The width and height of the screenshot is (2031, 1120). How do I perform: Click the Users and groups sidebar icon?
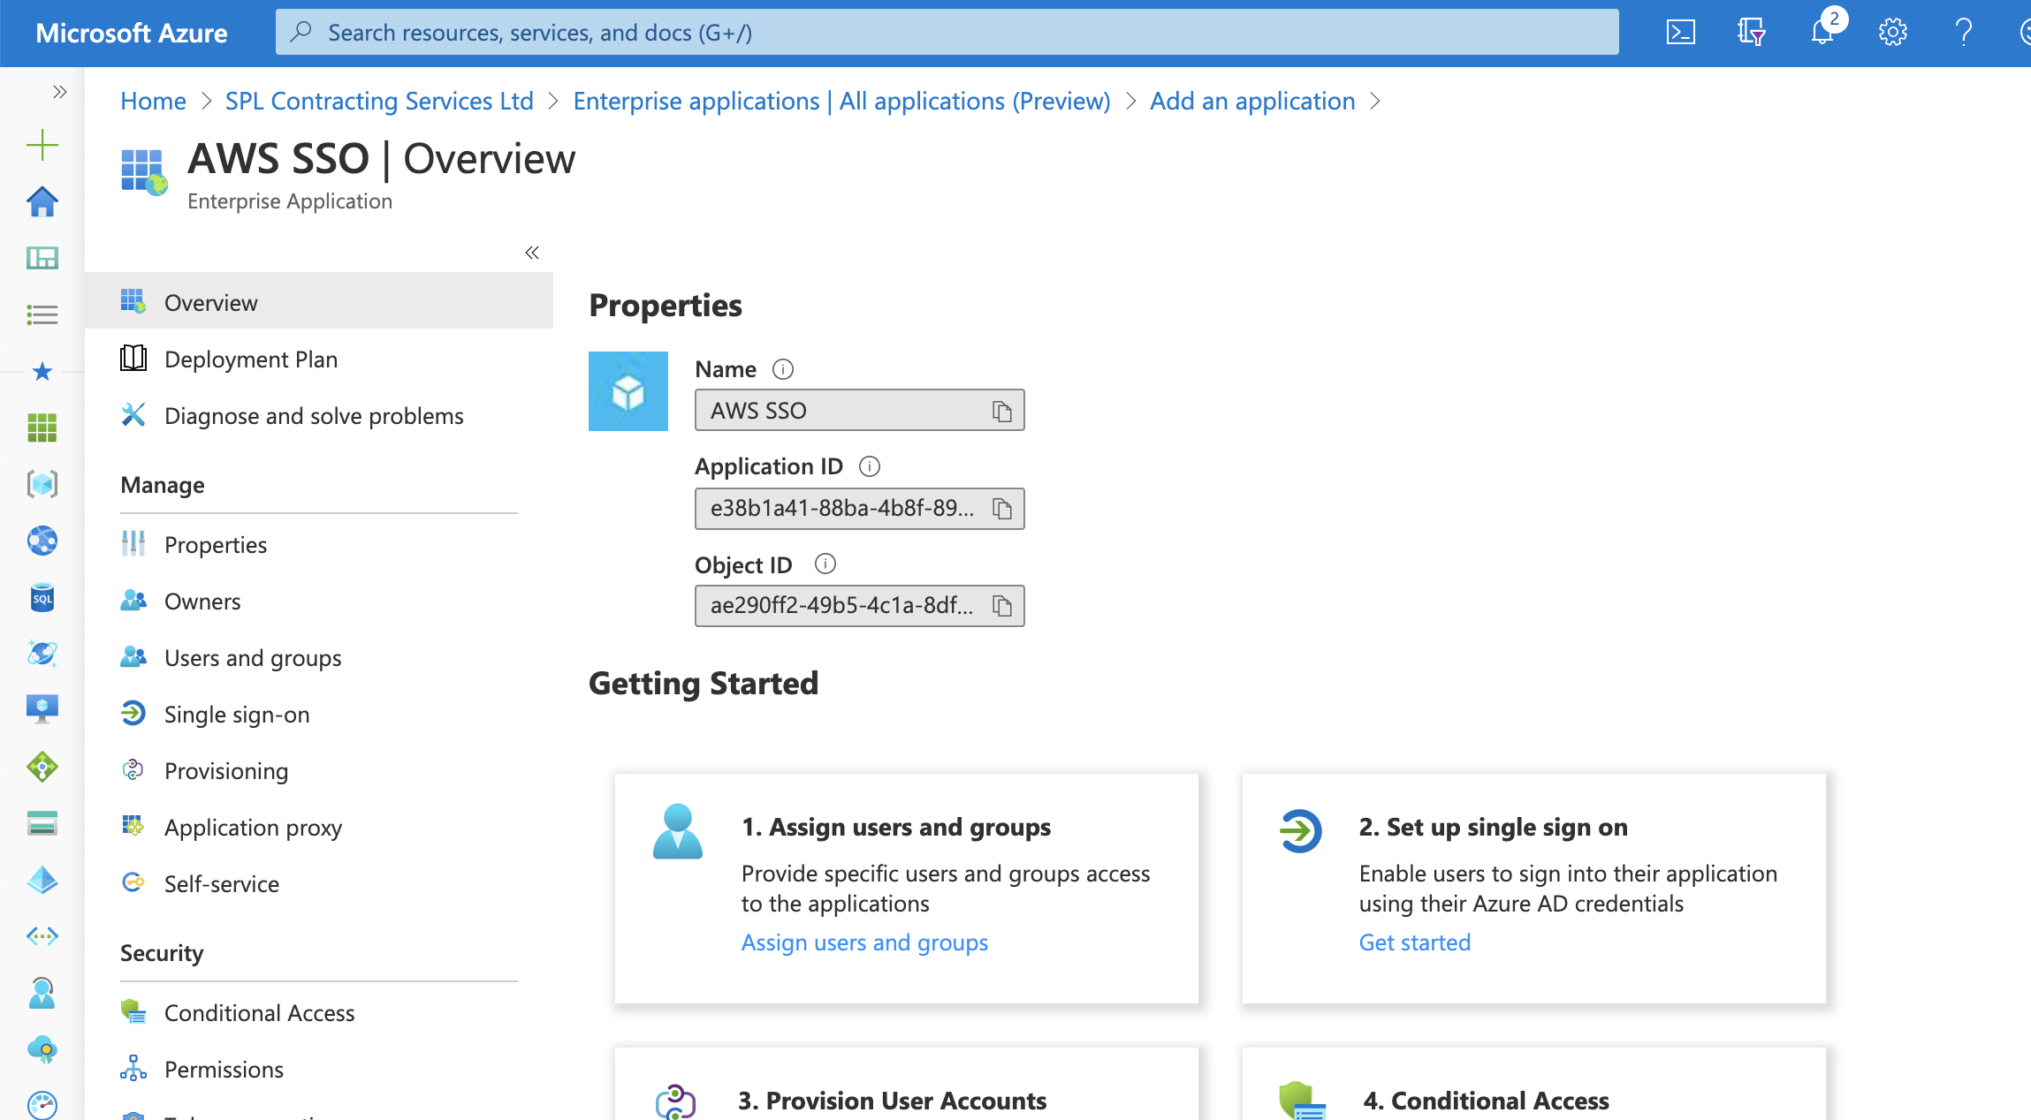coord(133,656)
